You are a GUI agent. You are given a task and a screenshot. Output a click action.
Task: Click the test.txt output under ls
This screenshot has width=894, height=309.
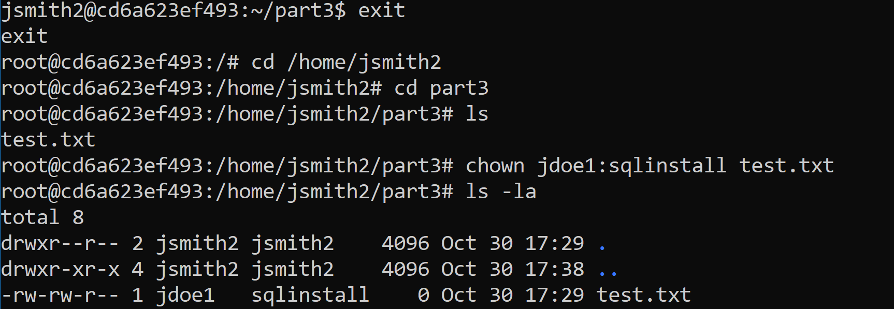pyautogui.click(x=48, y=140)
